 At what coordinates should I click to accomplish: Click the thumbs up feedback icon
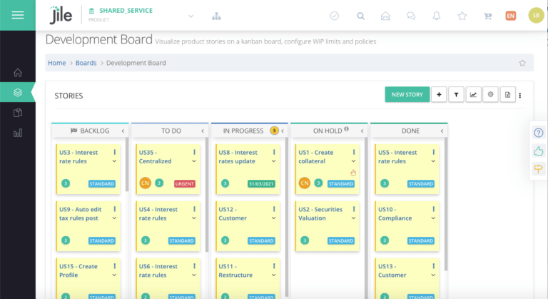pos(539,151)
